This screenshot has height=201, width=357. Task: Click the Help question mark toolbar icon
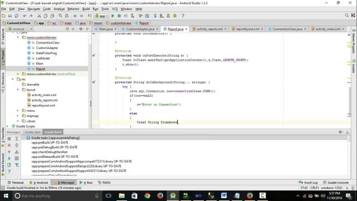(x=183, y=16)
